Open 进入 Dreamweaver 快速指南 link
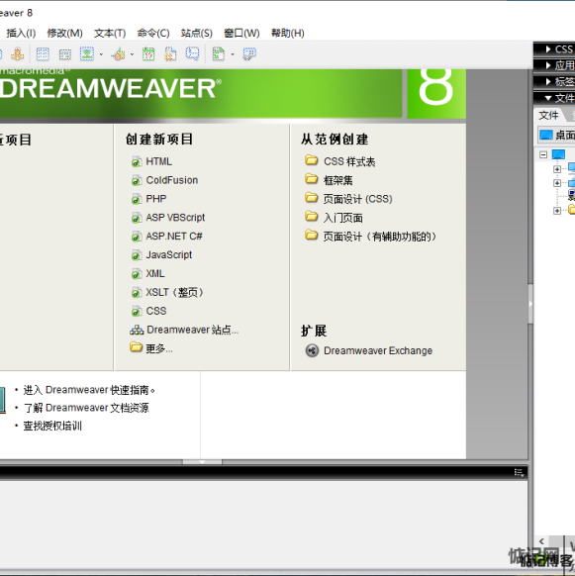 click(89, 390)
